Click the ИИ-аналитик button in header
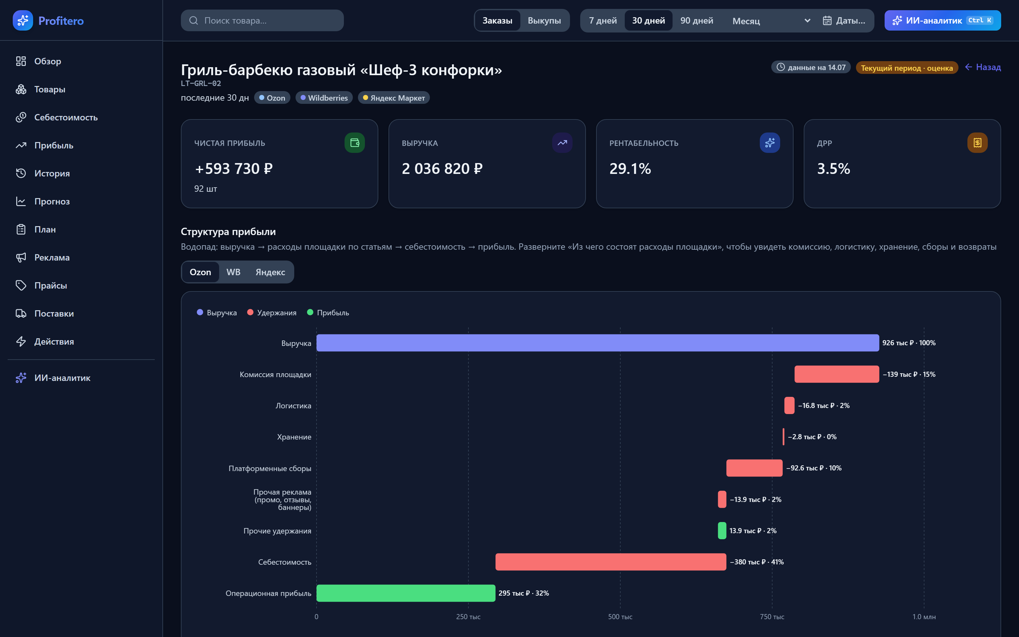1019x637 pixels. (942, 20)
